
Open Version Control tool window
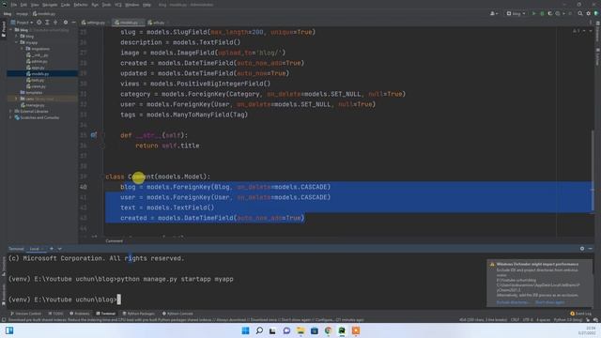click(x=25, y=314)
